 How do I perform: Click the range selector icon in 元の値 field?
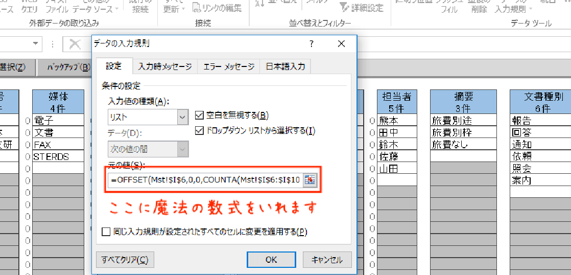pyautogui.click(x=310, y=180)
